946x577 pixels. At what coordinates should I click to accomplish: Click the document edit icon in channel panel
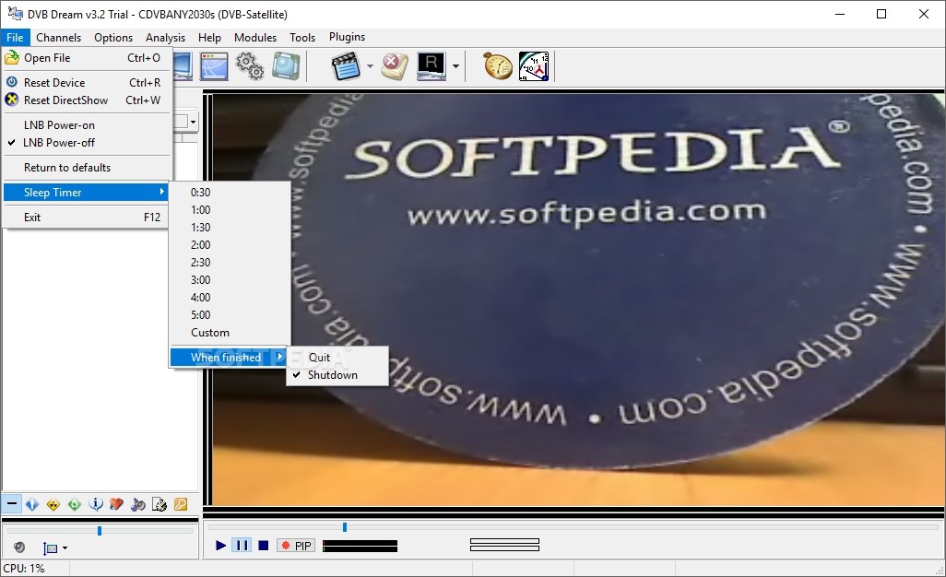pyautogui.click(x=160, y=504)
